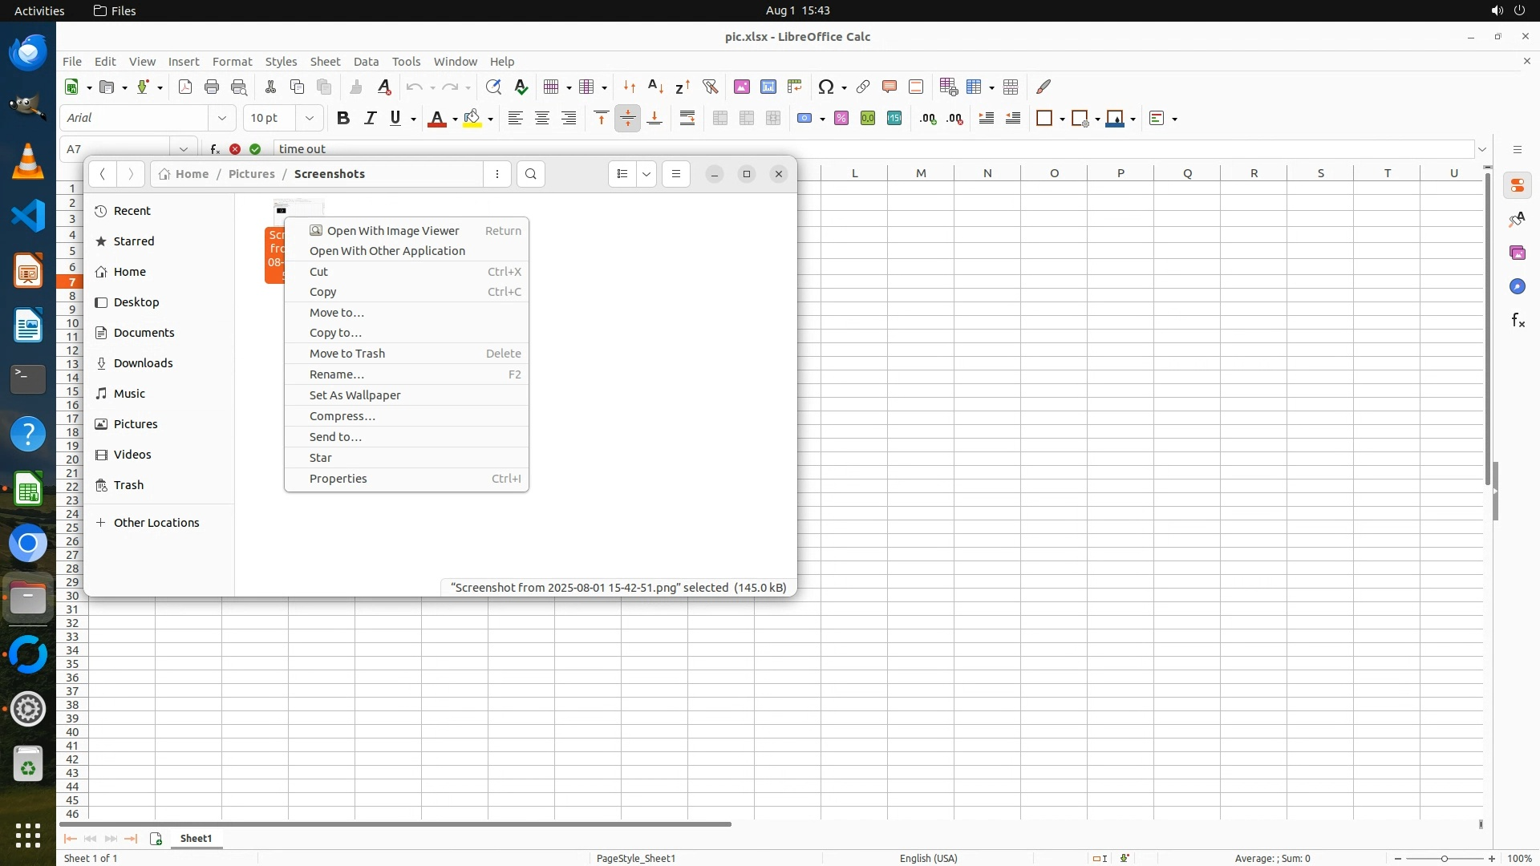Screen dimensions: 1540x866
Task: Click the Merge and Center Cells icon
Action: [x=720, y=118]
